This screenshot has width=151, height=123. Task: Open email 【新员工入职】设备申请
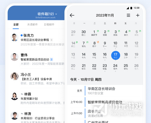click(36, 79)
